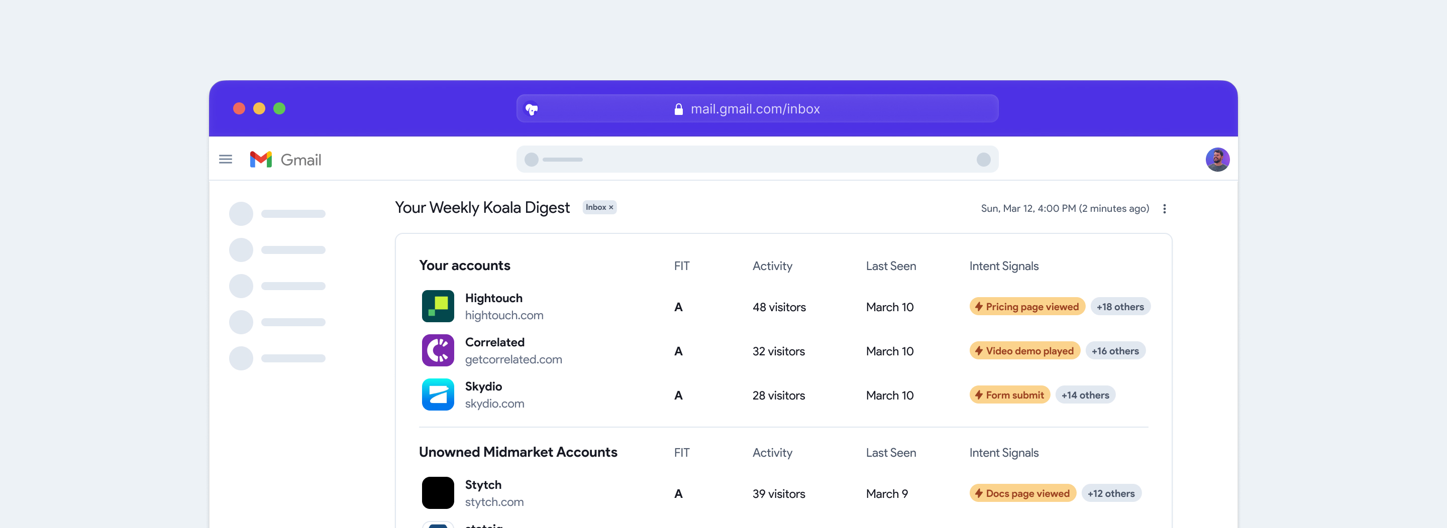Image resolution: width=1447 pixels, height=528 pixels.
Task: Click the black Stytch company logo
Action: point(438,493)
